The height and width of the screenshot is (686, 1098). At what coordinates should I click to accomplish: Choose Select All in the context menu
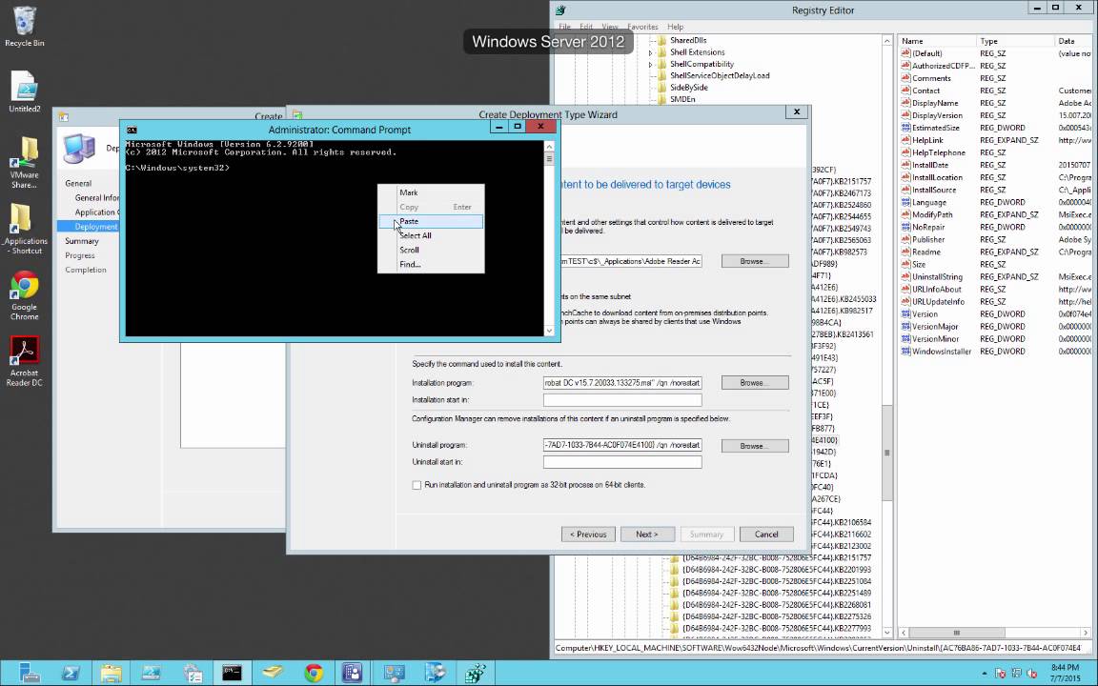tap(431, 235)
